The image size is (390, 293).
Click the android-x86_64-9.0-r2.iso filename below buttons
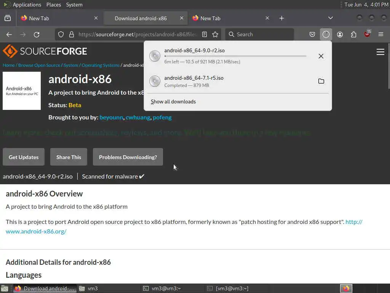[x=38, y=176]
